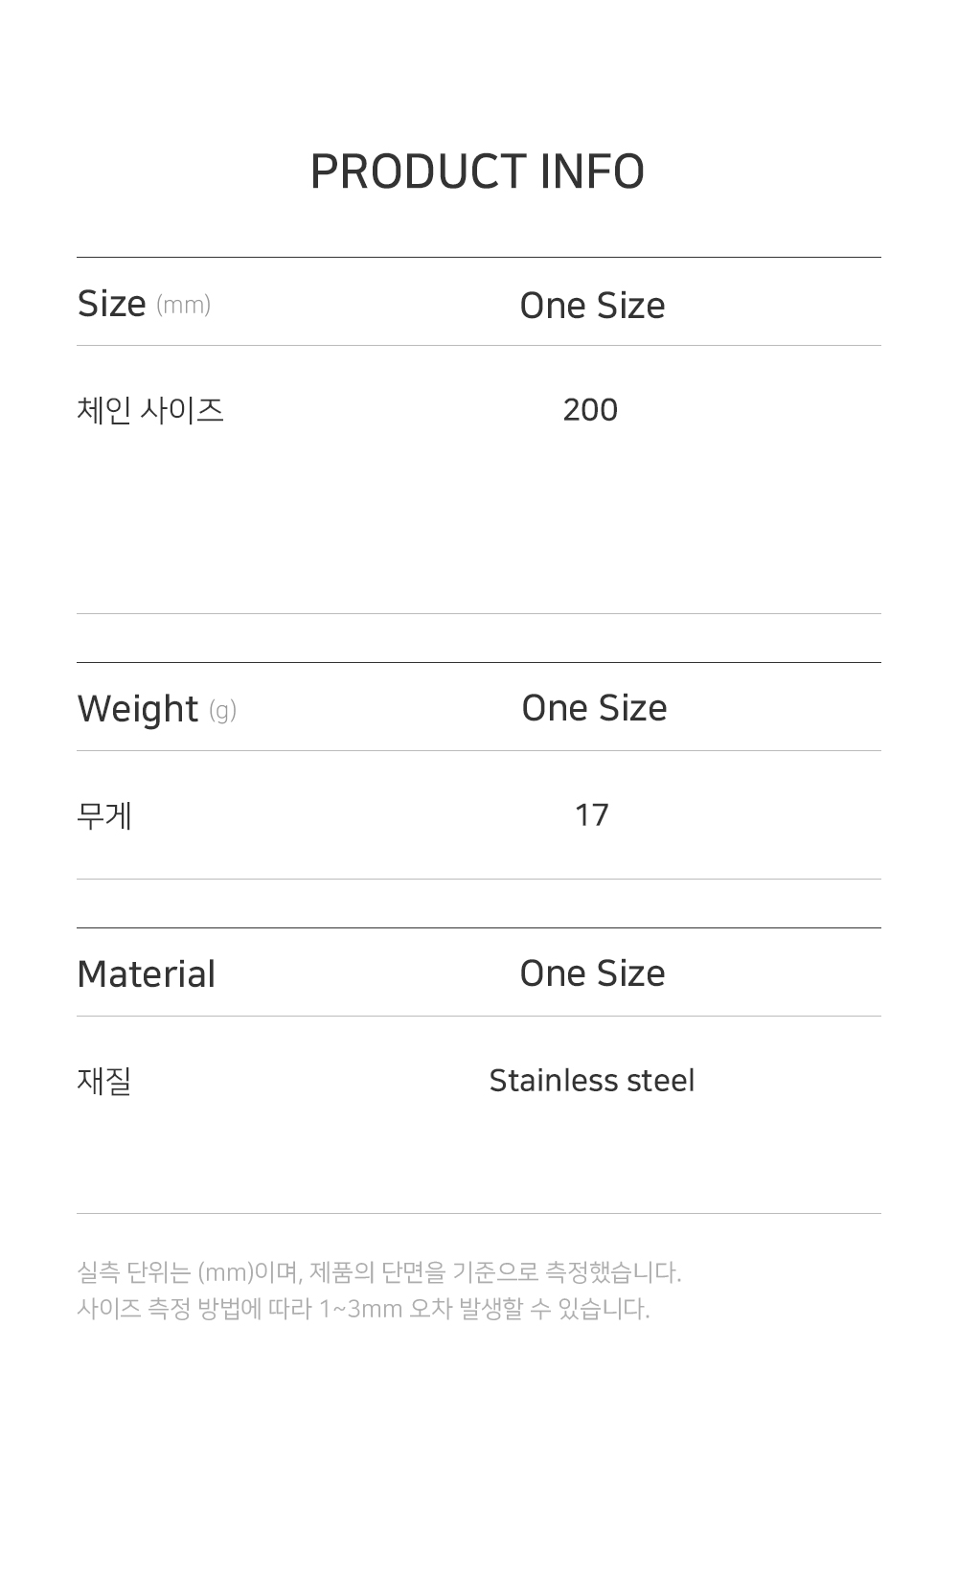The width and height of the screenshot is (958, 1578).
Task: Click the 체인 사이즈 row label
Action: point(150,410)
